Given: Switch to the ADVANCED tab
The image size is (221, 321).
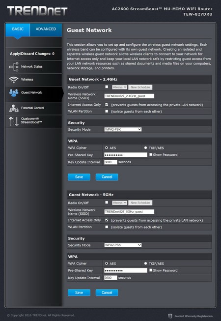Looking at the screenshot, I should 46,30.
